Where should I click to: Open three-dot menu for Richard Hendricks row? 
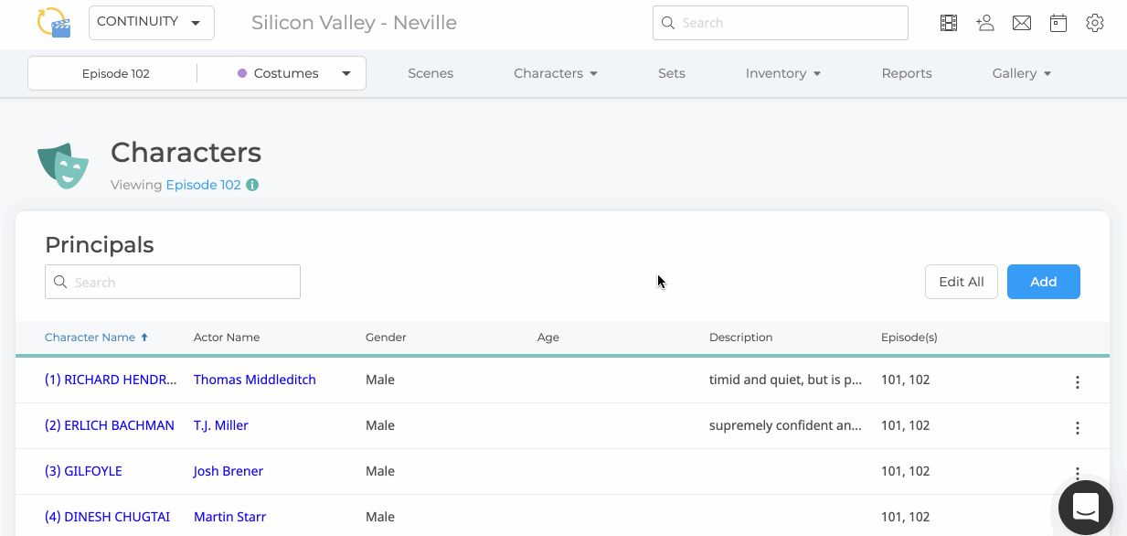1078,382
